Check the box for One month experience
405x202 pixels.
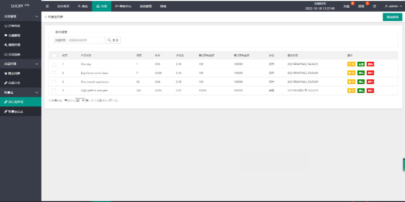tap(54, 82)
